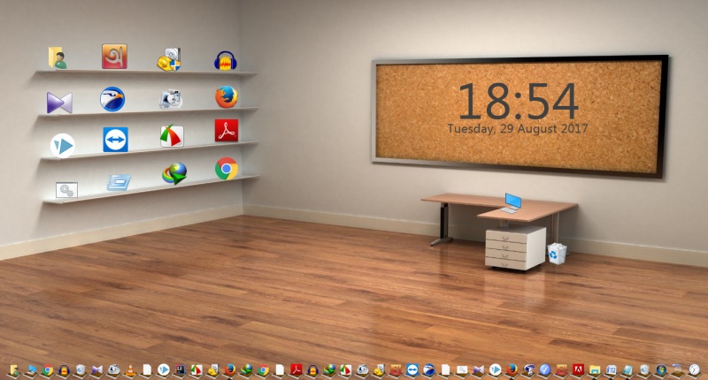Viewport: 708px width, 380px height.
Task: Launch EagleGet from the dock
Action: click(429, 369)
